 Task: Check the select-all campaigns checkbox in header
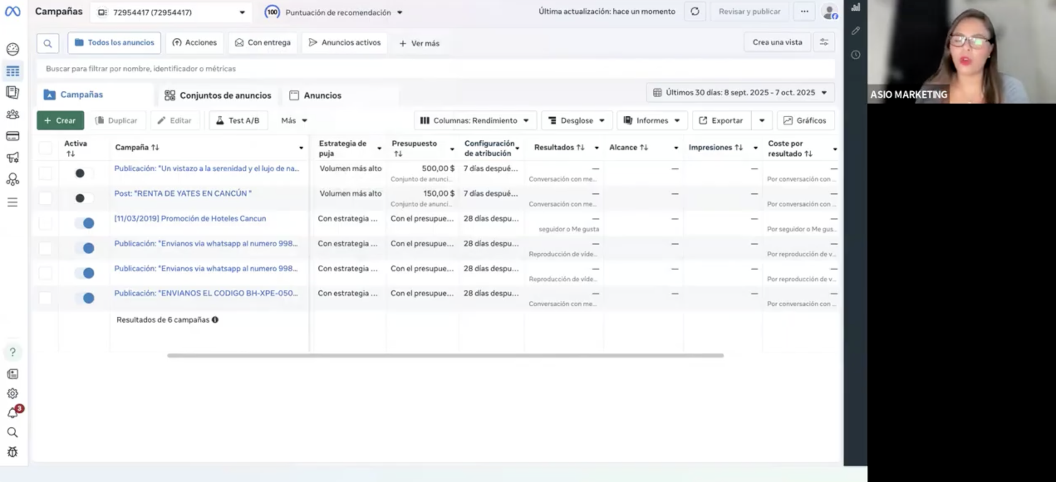(45, 148)
